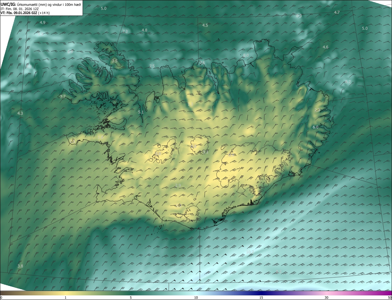Click the "4.7" value label
Viewport: 392px width, 300px height.
click(337, 12)
